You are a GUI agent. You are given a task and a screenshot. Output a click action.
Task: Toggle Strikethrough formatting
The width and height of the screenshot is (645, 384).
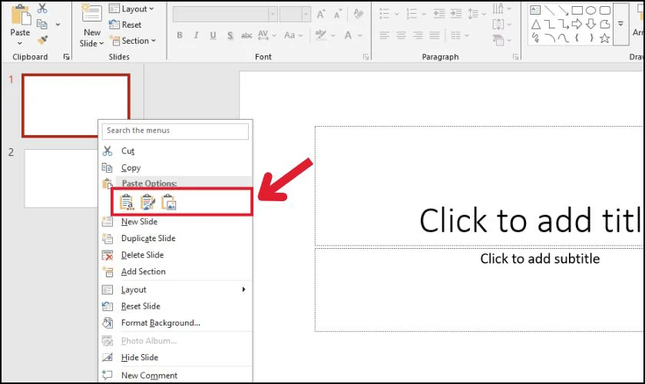pos(246,35)
